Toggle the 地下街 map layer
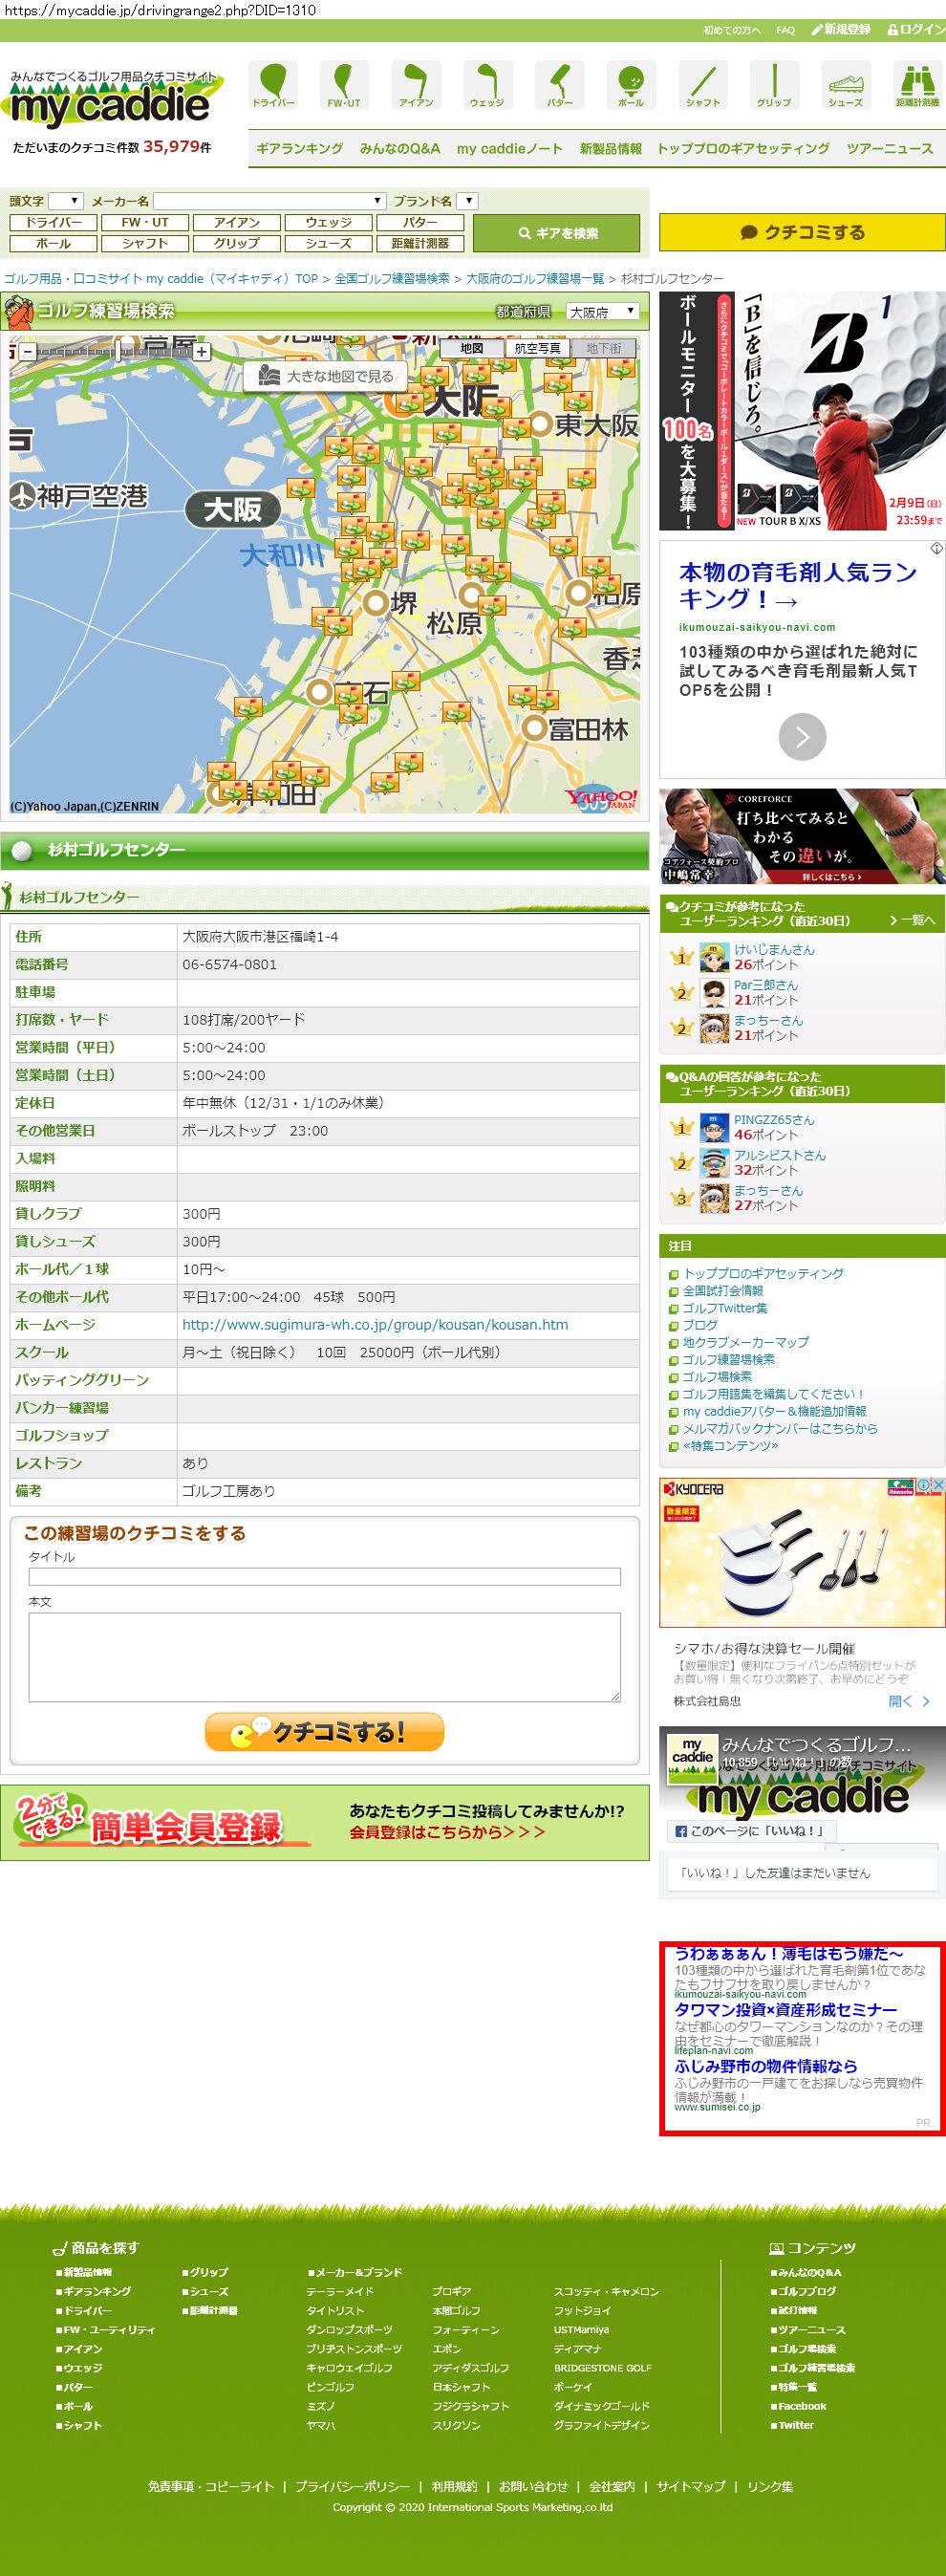Viewport: 946px width, 2576px height. [x=603, y=348]
